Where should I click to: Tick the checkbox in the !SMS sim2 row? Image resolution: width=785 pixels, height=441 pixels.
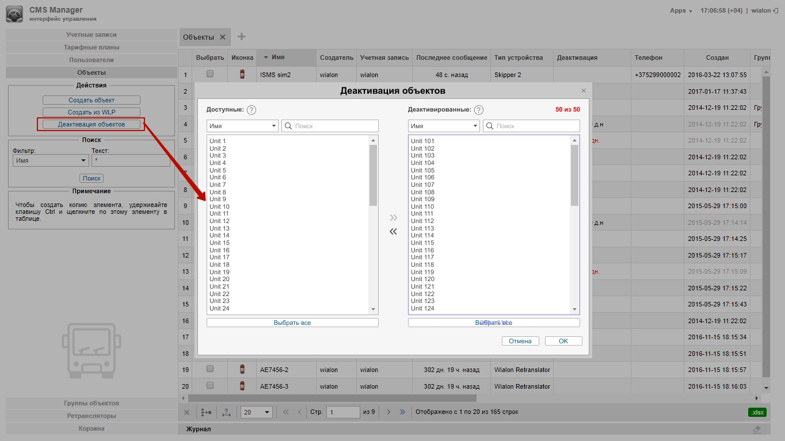210,74
